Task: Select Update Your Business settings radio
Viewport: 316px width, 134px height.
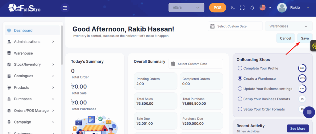Action: pyautogui.click(x=240, y=89)
